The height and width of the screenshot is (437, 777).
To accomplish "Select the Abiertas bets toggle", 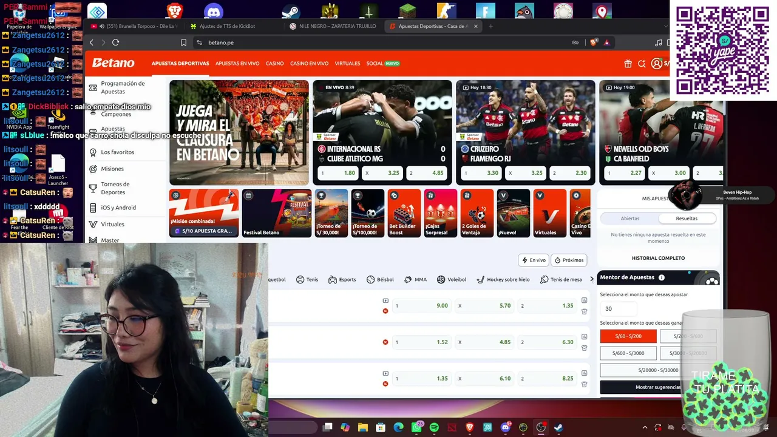I will (630, 218).
